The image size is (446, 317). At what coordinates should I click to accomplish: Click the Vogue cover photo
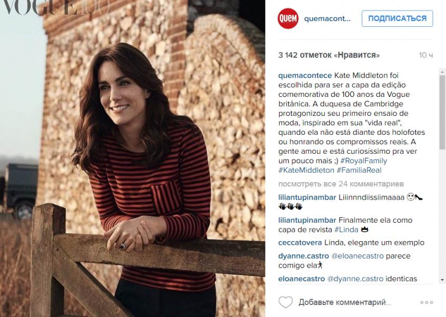click(133, 158)
